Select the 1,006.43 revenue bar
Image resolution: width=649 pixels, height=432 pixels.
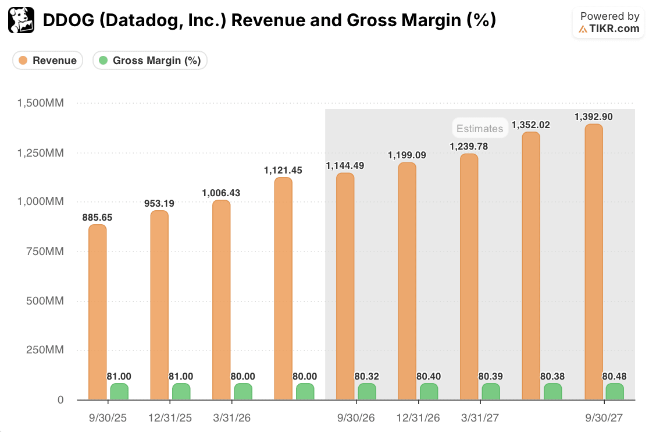pyautogui.click(x=222, y=300)
